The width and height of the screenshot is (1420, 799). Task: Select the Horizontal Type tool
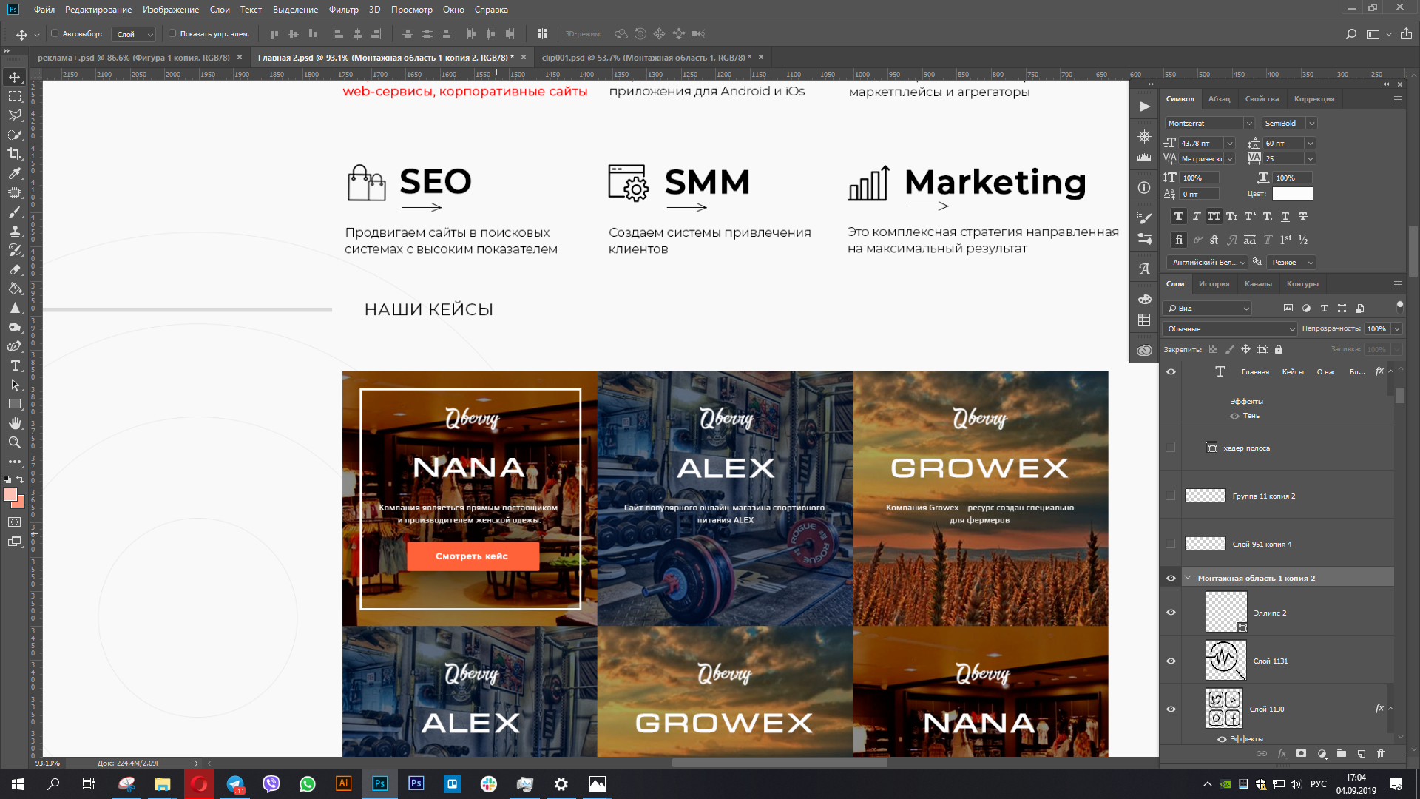tap(15, 365)
